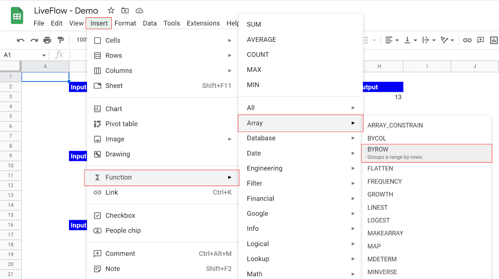The width and height of the screenshot is (499, 279).
Task: Activate the paint format tool
Action: (x=61, y=40)
